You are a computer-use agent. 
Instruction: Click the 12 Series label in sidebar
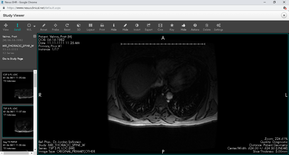(8, 53)
